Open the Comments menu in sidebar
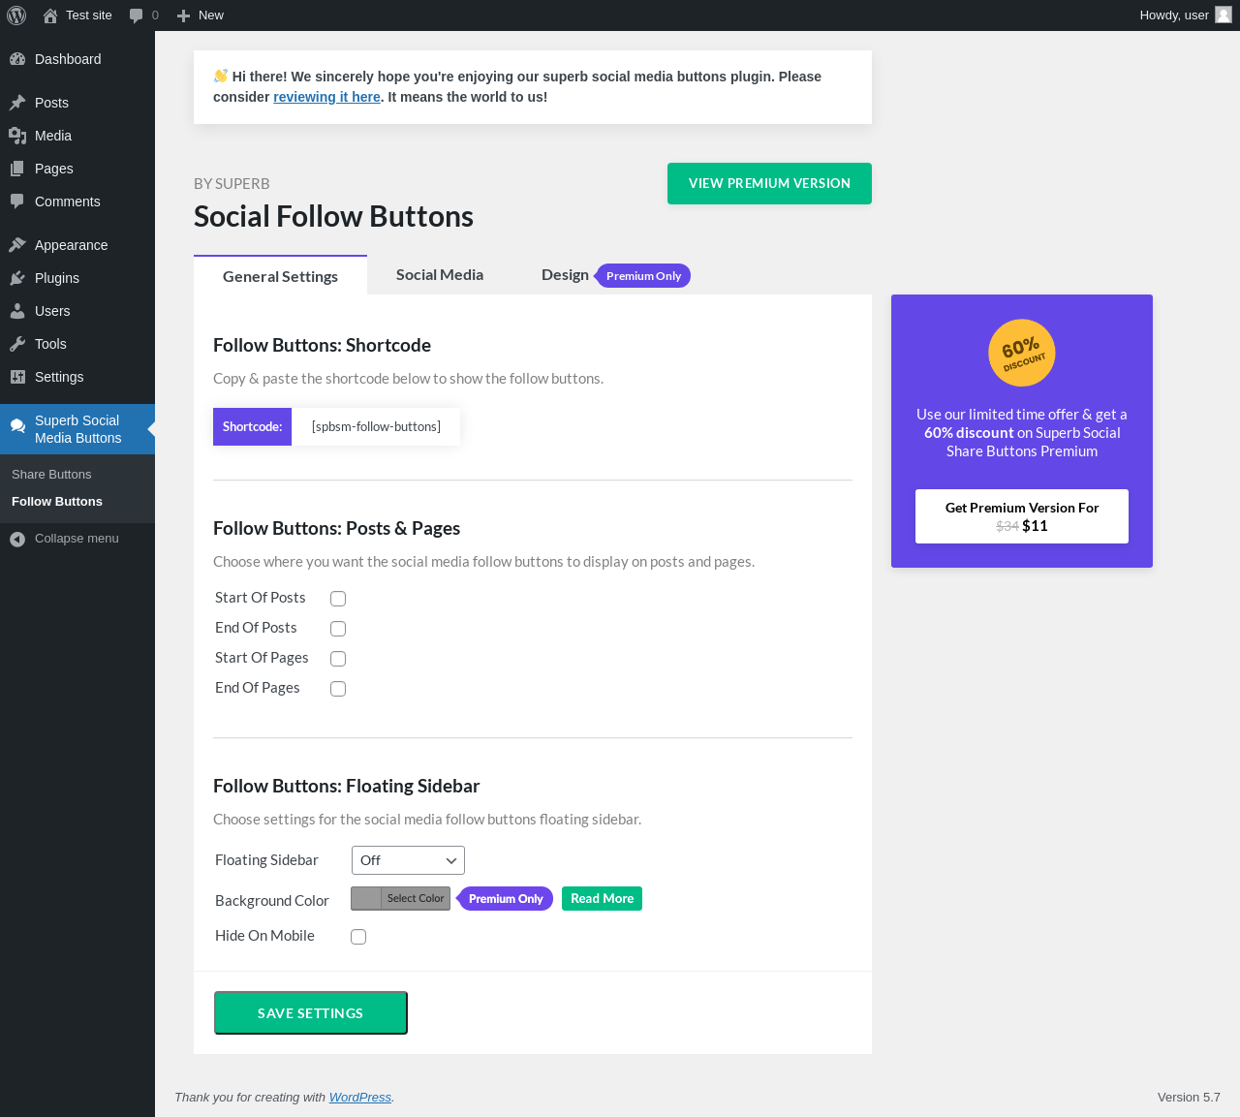 click(77, 202)
